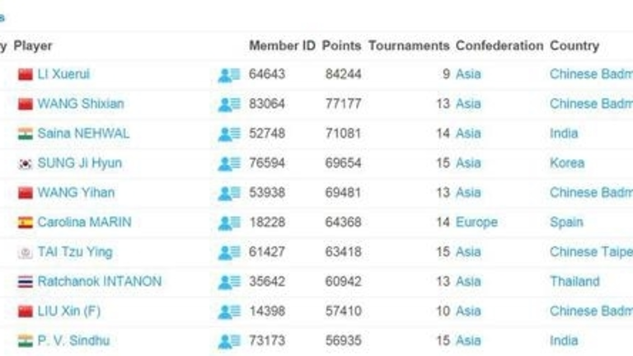This screenshot has width=633, height=356.
Task: Click the Korea country link
Action: [566, 163]
